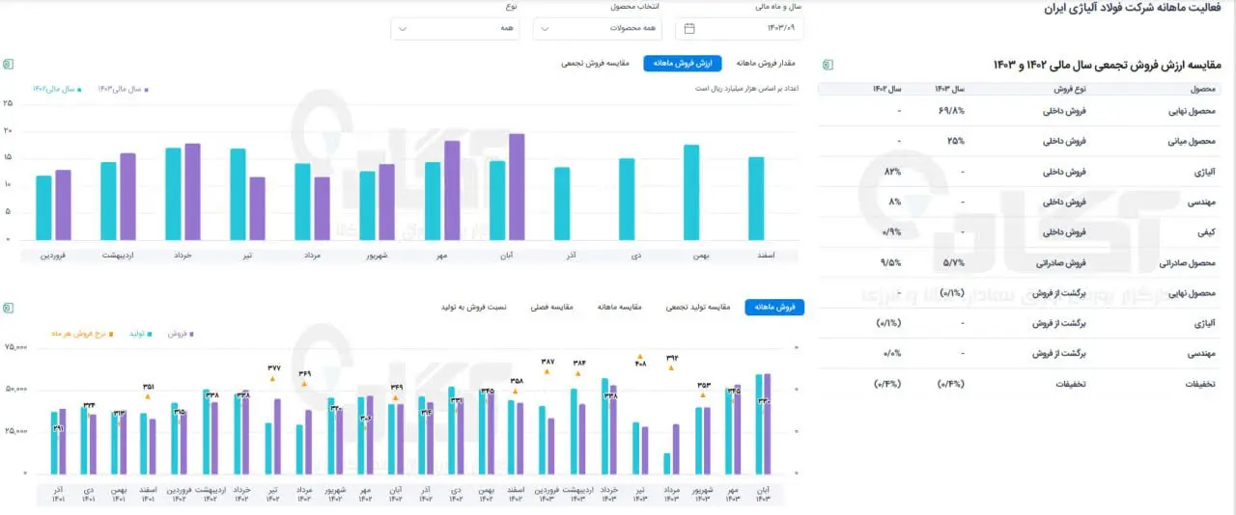Toggle the 'فروش' legend in bottom chart
Image resolution: width=1236 pixels, height=515 pixels.
pos(181,333)
